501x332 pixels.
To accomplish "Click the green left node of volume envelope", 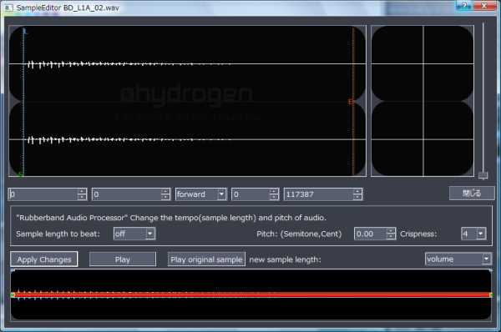I will coord(13,295).
